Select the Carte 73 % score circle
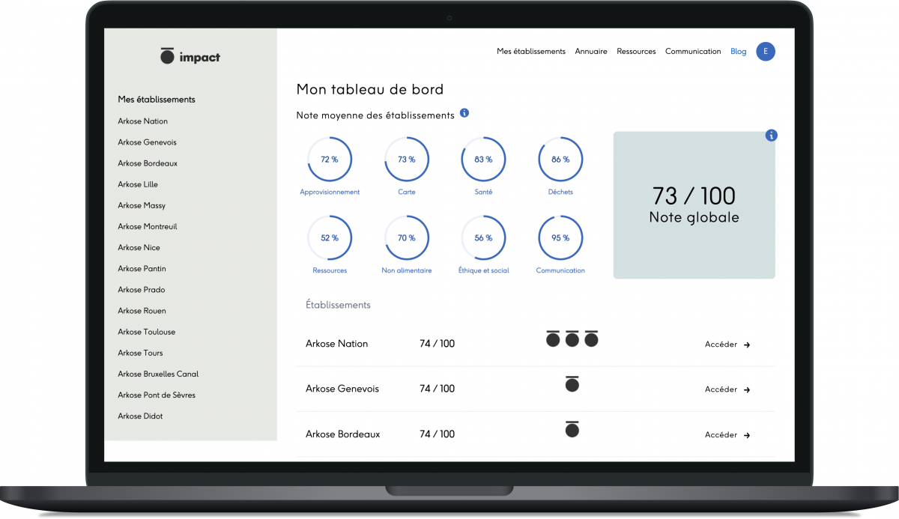 pyautogui.click(x=407, y=160)
